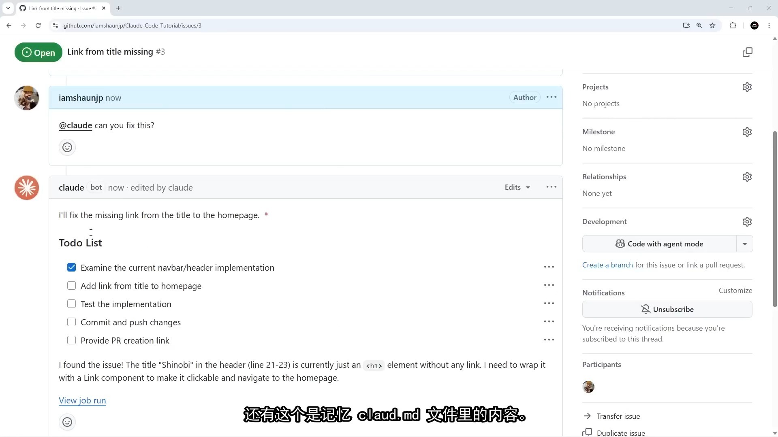
Task: Click the page vertical scrollbar
Action: (x=774, y=218)
